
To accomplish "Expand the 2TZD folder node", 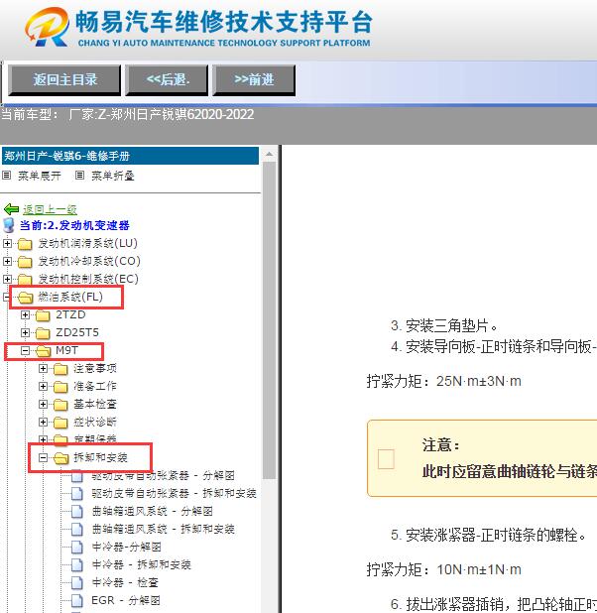I will pos(25,314).
